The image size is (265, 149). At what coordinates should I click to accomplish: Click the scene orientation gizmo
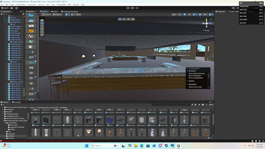point(207,23)
